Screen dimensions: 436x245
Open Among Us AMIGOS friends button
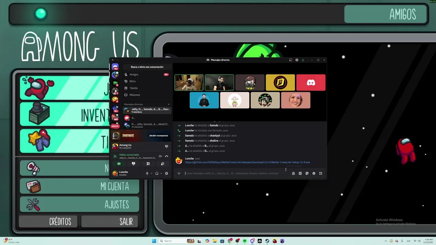click(x=386, y=14)
